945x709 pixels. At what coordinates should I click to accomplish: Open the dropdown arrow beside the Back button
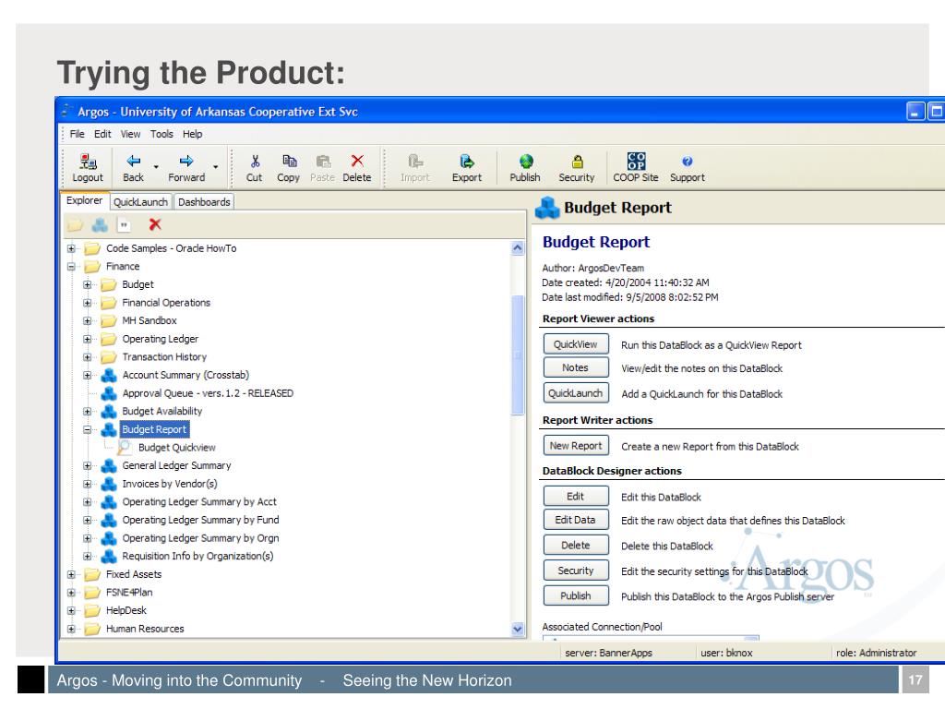click(156, 167)
